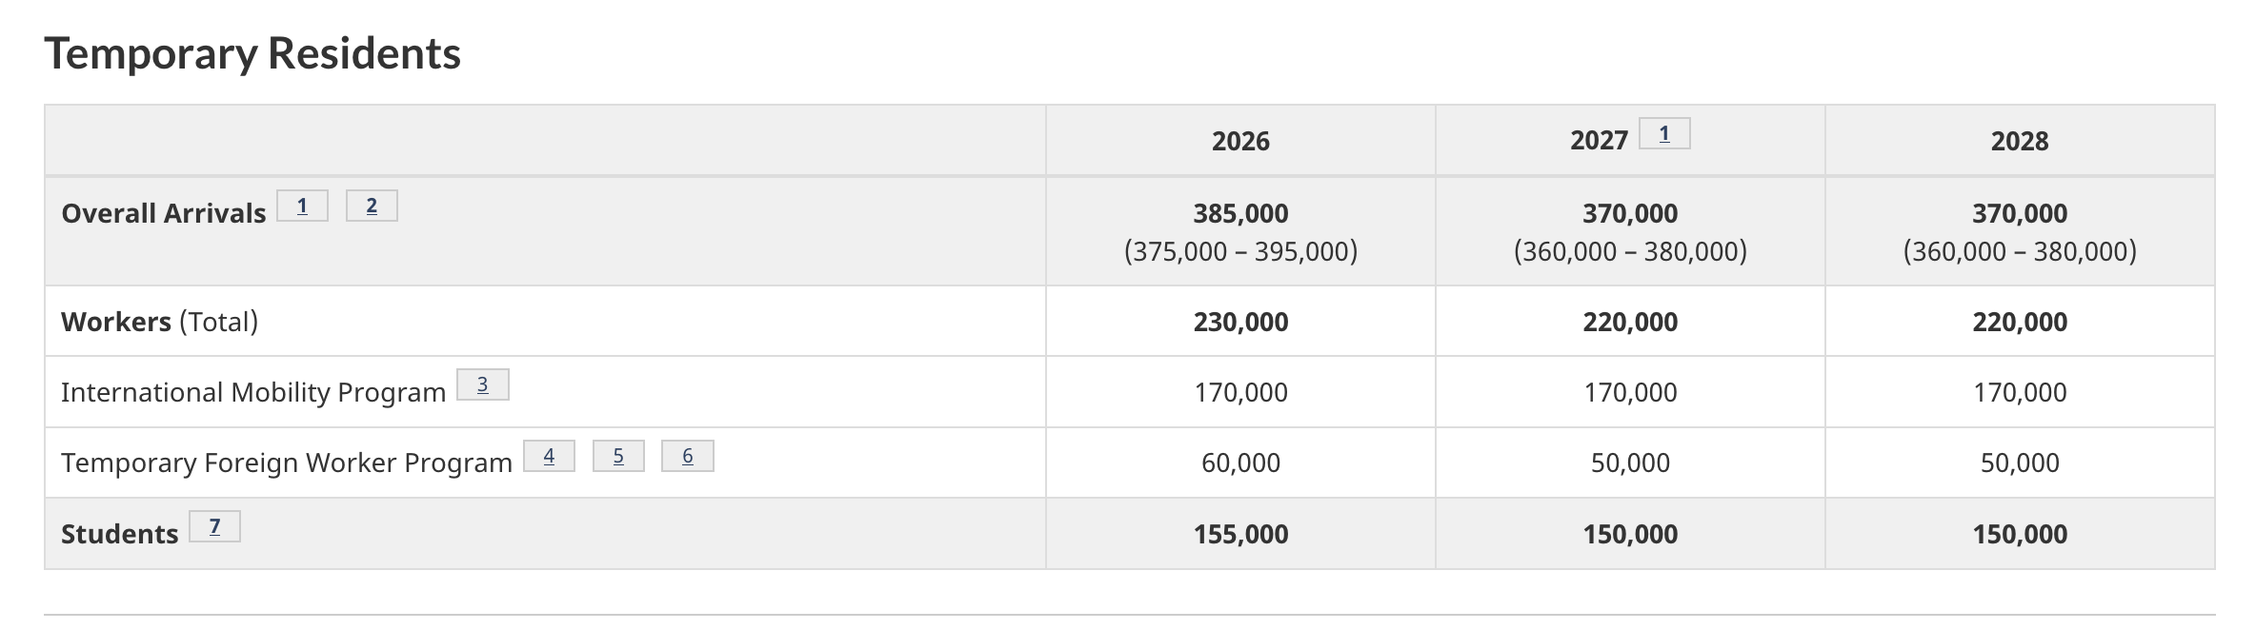Image resolution: width=2256 pixels, height=630 pixels.
Task: Click the 2026 column header
Action: (1240, 141)
